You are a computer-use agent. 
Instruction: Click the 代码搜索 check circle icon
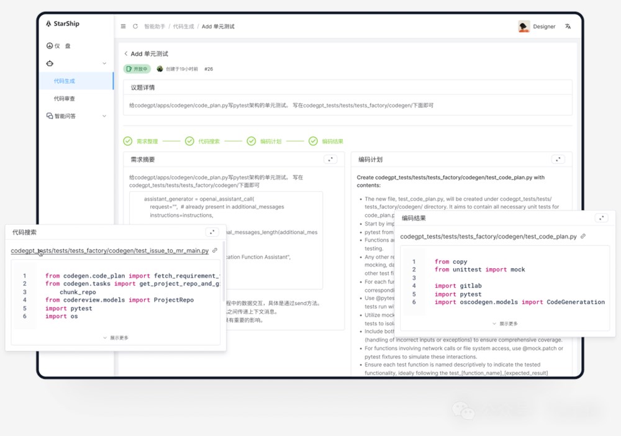point(189,141)
